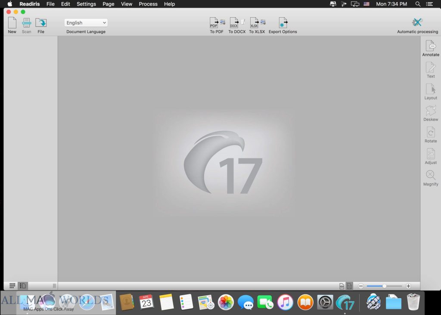
Task: Open Contacts from the Dock
Action: click(127, 302)
